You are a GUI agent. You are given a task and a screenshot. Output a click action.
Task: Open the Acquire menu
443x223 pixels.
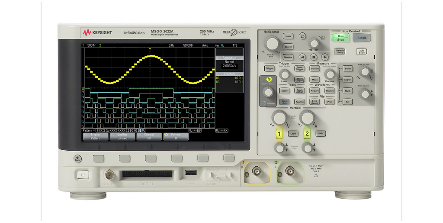(315, 91)
